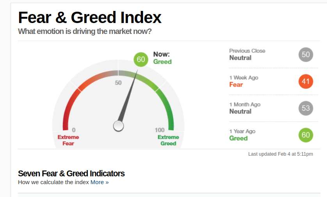Screen dimensions: 327x197
Task: Click the 'Fear & Greed Index' title
Action: coord(90,18)
